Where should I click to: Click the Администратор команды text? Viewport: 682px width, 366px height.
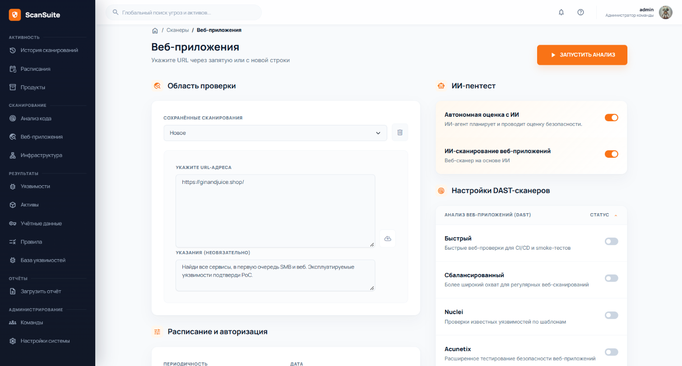tap(629, 16)
